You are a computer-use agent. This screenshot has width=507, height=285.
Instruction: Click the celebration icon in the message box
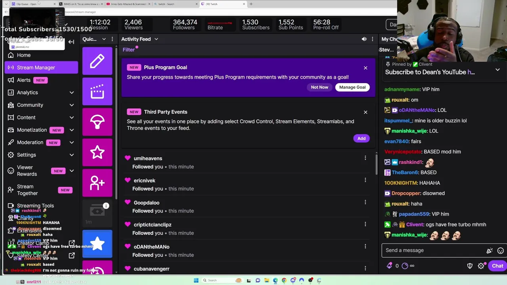(490, 251)
